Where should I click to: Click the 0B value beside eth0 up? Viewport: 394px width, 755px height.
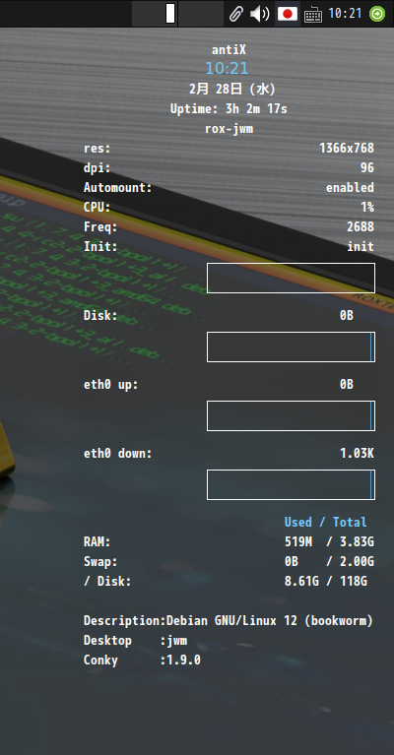(x=347, y=385)
